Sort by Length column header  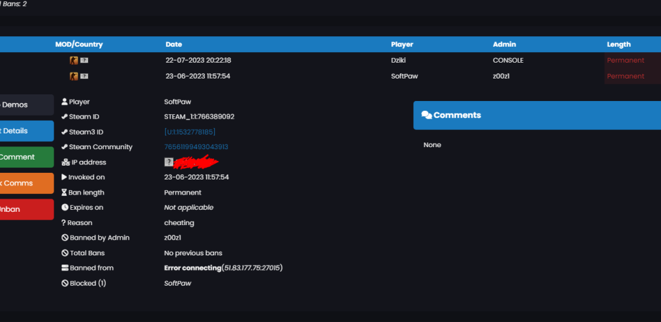(x=619, y=44)
